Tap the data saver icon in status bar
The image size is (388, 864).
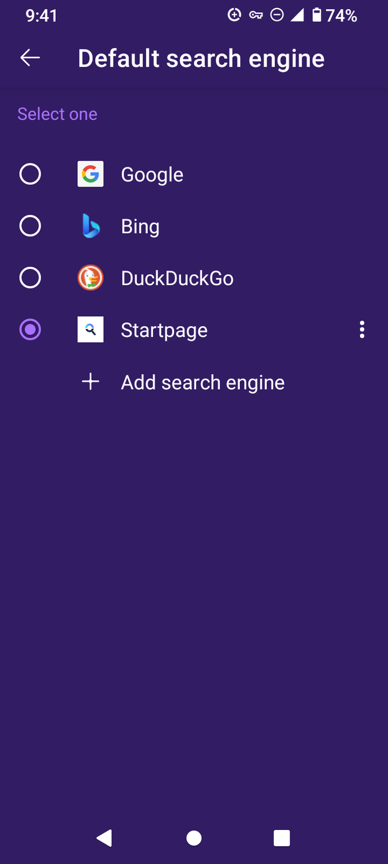(x=234, y=16)
